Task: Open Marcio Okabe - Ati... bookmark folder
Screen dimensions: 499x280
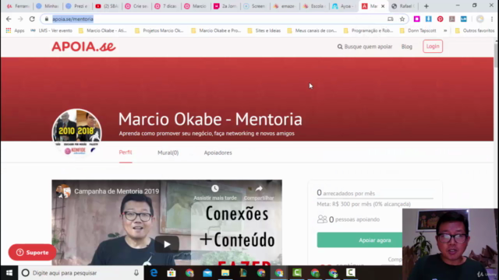Action: point(103,30)
